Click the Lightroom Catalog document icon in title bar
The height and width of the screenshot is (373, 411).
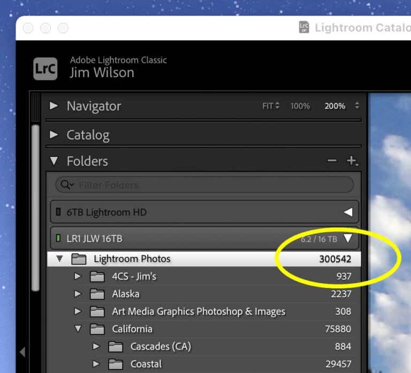click(304, 27)
